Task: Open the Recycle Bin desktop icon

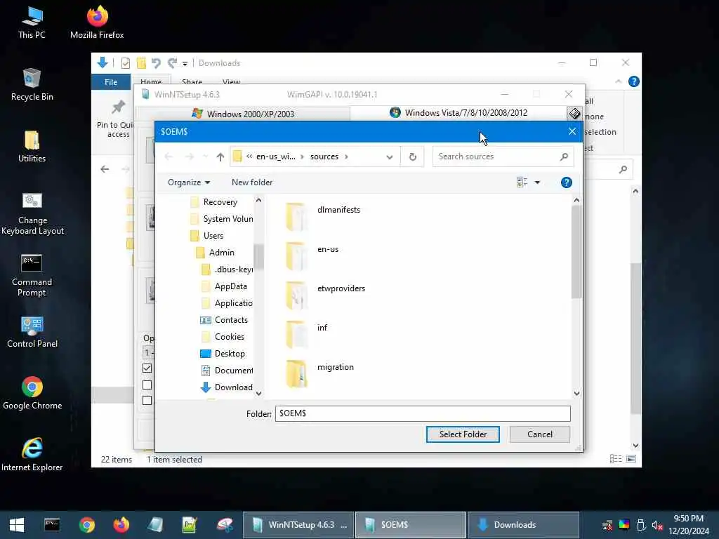Action: point(32,85)
